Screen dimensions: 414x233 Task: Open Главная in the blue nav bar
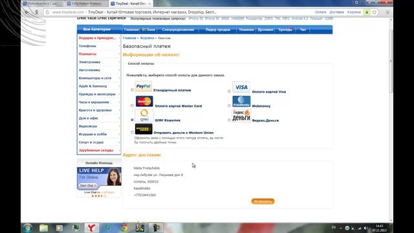pos(131,30)
